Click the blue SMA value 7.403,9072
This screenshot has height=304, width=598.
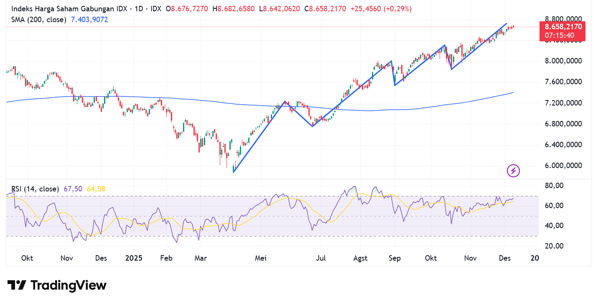(89, 19)
